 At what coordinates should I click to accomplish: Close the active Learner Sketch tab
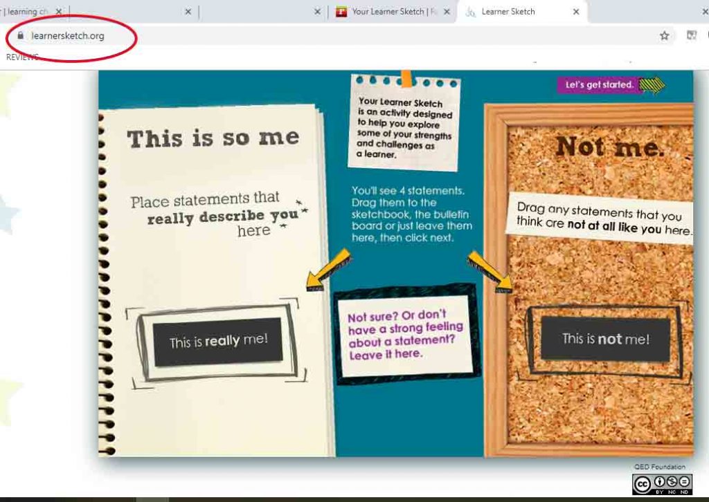tap(575, 12)
